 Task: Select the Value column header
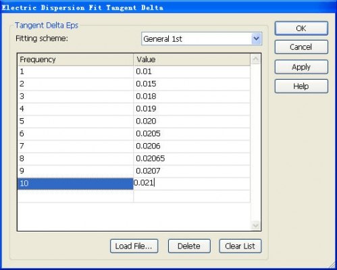point(192,59)
